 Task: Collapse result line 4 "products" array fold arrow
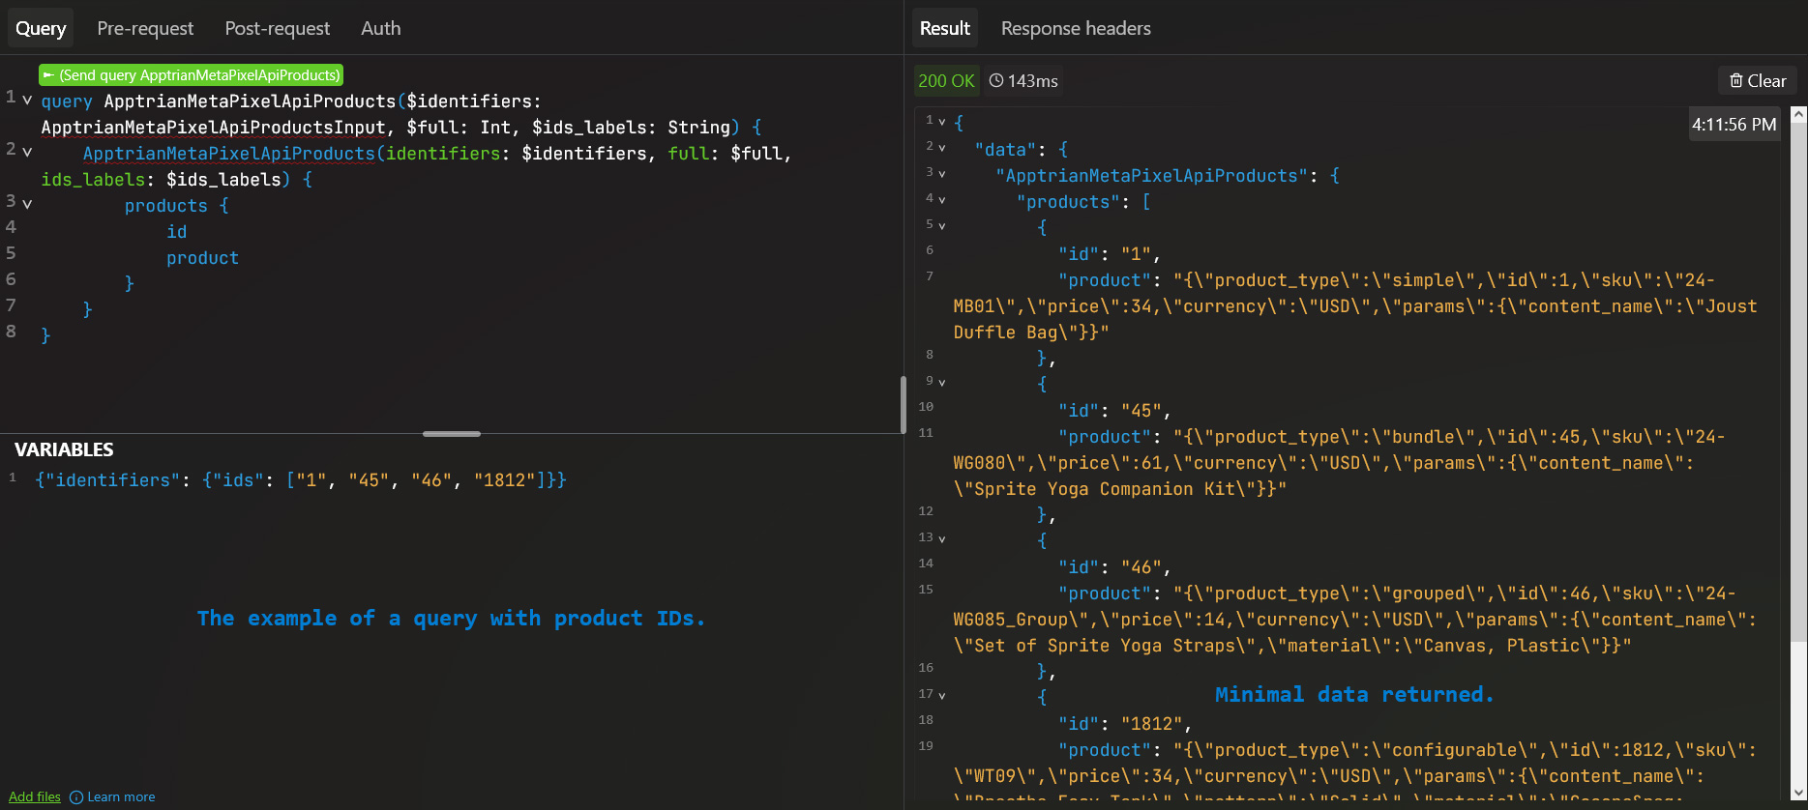(x=942, y=200)
